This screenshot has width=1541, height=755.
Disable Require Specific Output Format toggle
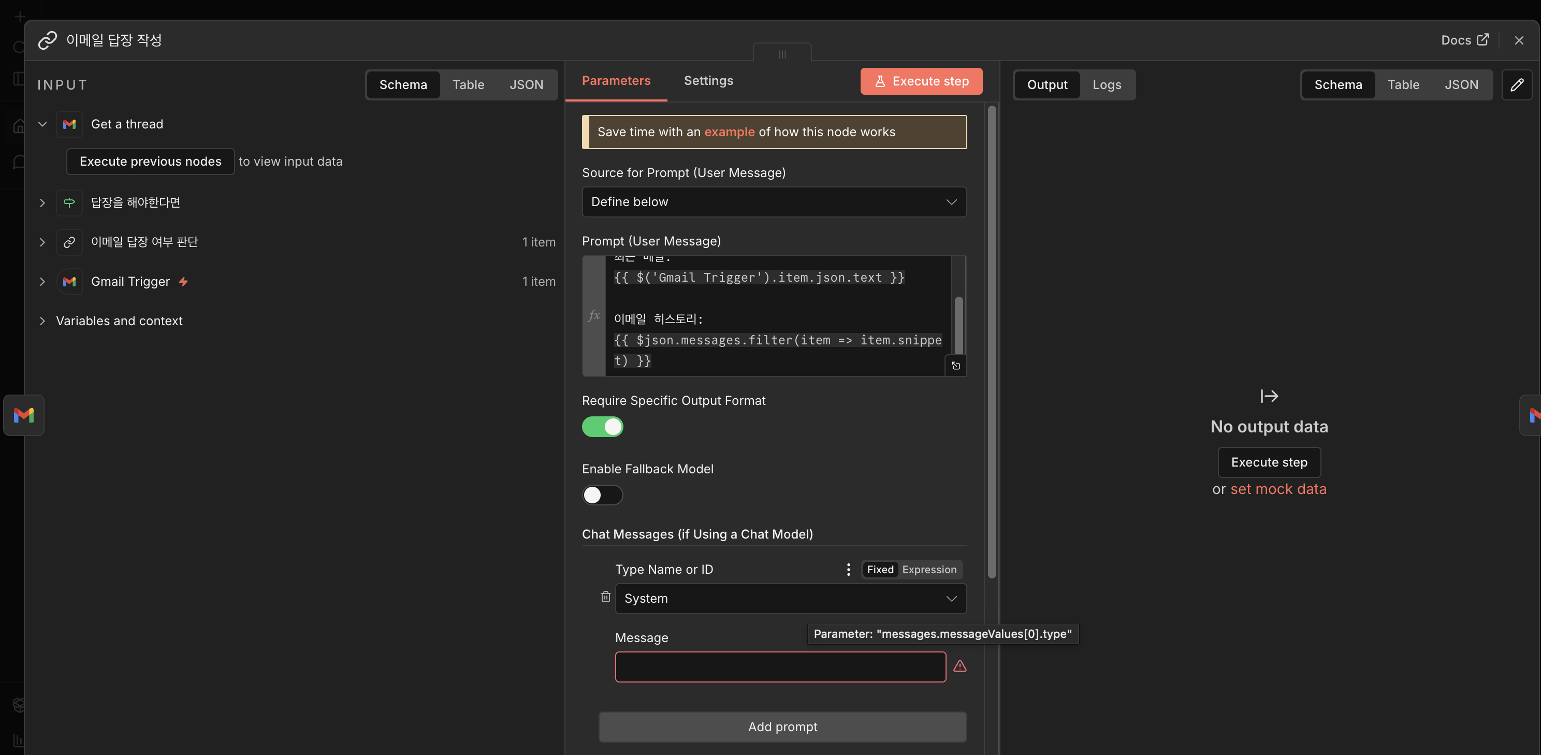tap(602, 427)
